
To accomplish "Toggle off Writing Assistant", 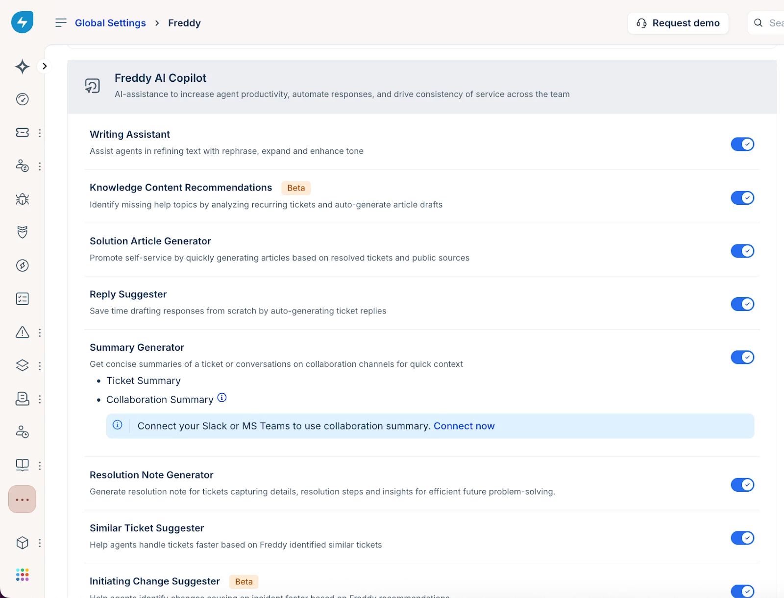I will click(x=742, y=144).
